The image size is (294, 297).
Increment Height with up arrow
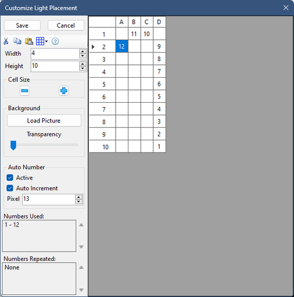tap(83, 64)
